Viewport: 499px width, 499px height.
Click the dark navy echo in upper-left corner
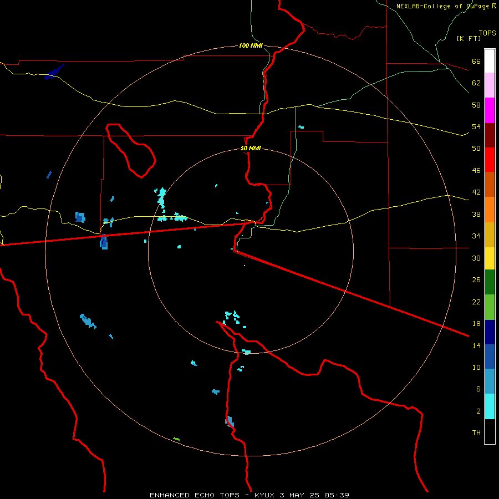54,72
